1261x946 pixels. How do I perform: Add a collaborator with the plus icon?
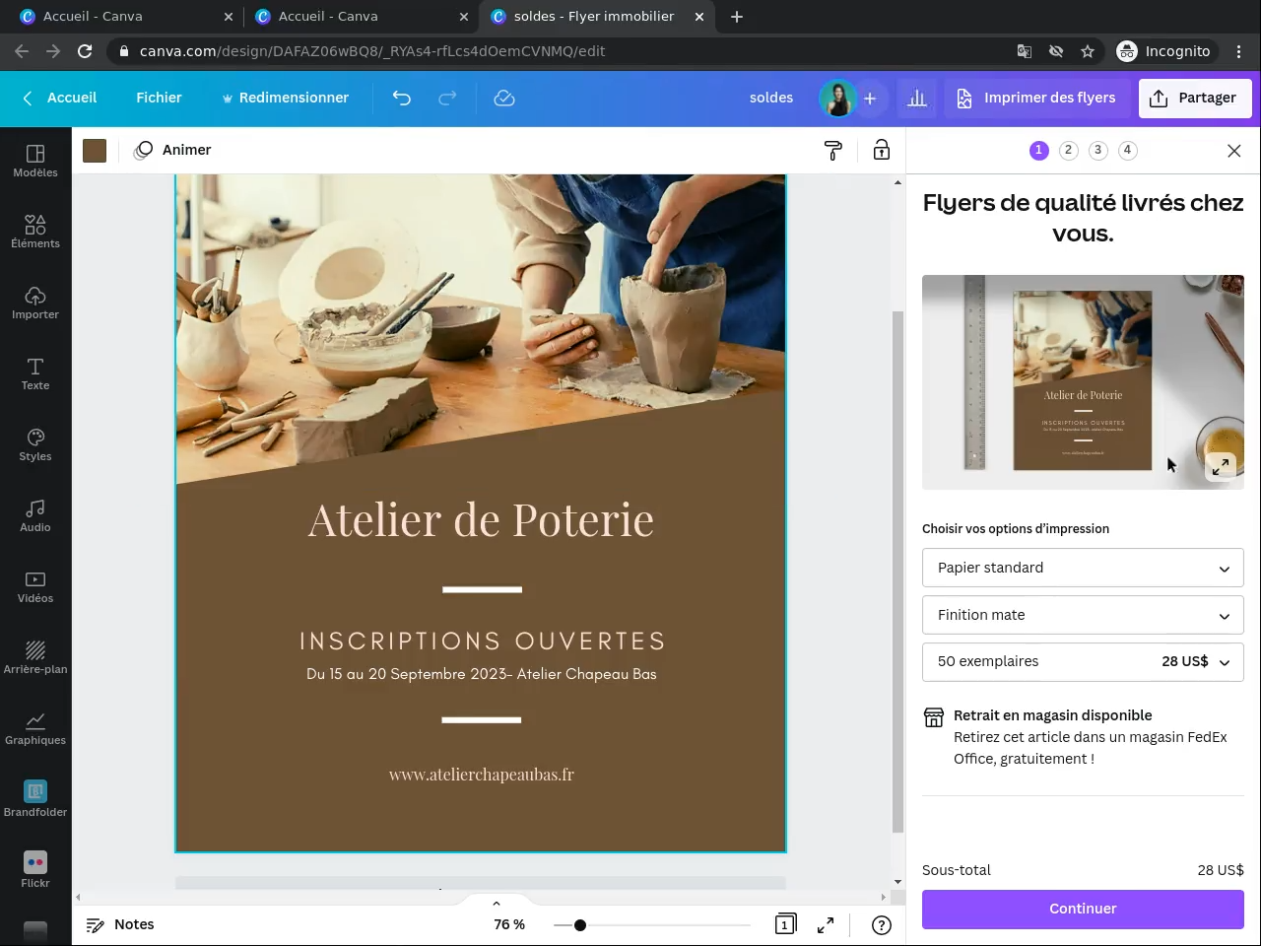click(870, 99)
